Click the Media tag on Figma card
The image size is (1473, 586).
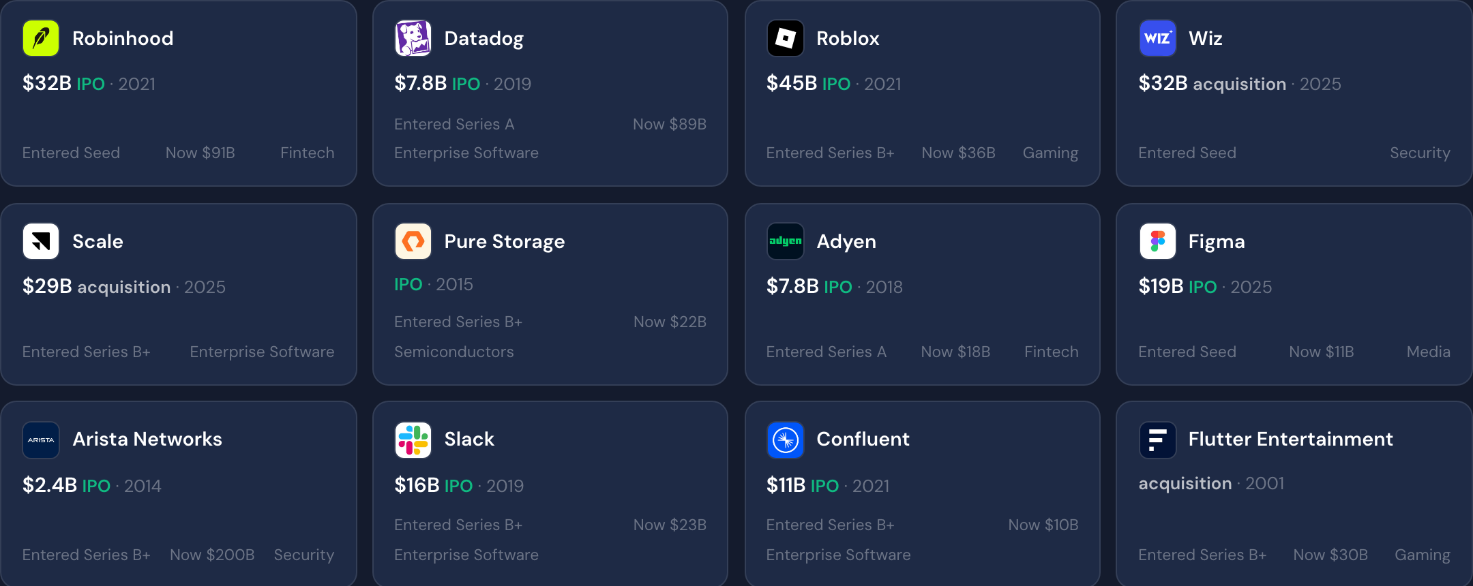point(1428,352)
